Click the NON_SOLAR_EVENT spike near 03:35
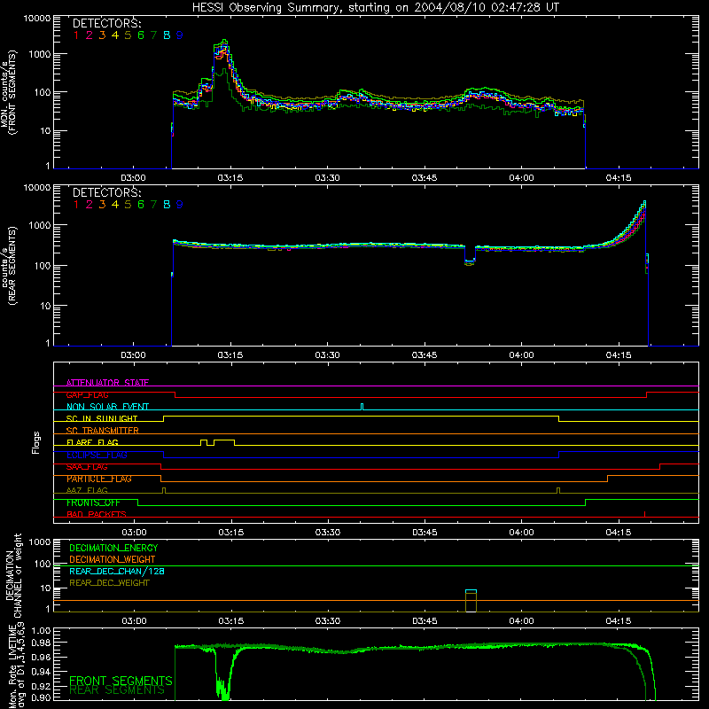This screenshot has width=709, height=709. [x=362, y=407]
